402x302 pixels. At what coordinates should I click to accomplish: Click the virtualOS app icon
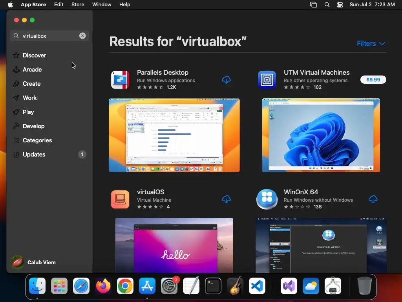[120, 199]
